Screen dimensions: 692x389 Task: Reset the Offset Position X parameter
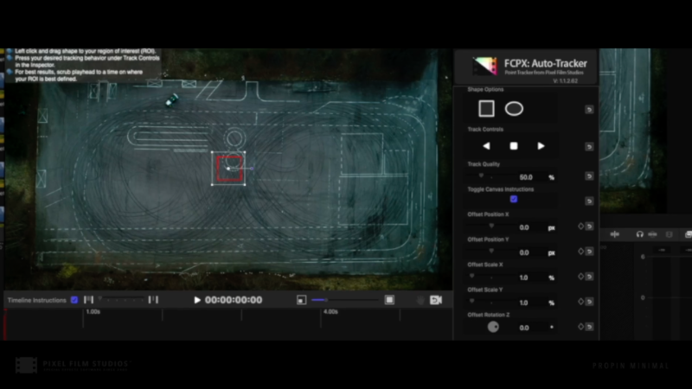point(589,226)
